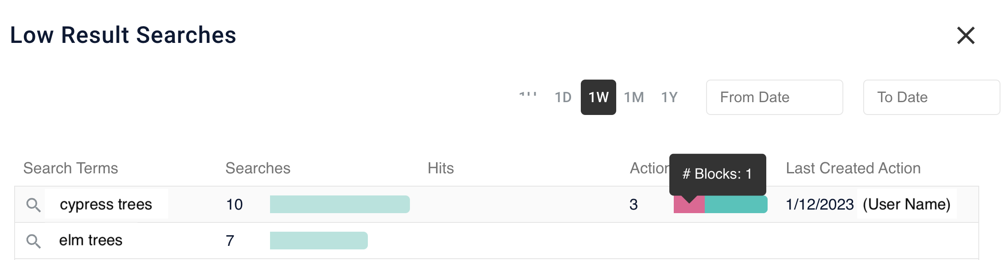The height and width of the screenshot is (260, 1004).
Task: Select the 1W time range
Action: point(598,97)
